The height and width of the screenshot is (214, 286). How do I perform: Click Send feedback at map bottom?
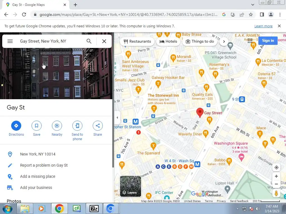pyautogui.click(x=239, y=201)
